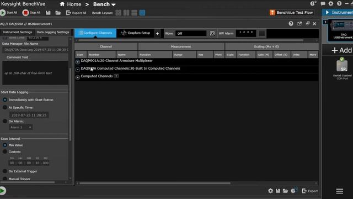
Task: Click square button next to HW Alarm
Action: [261, 33]
